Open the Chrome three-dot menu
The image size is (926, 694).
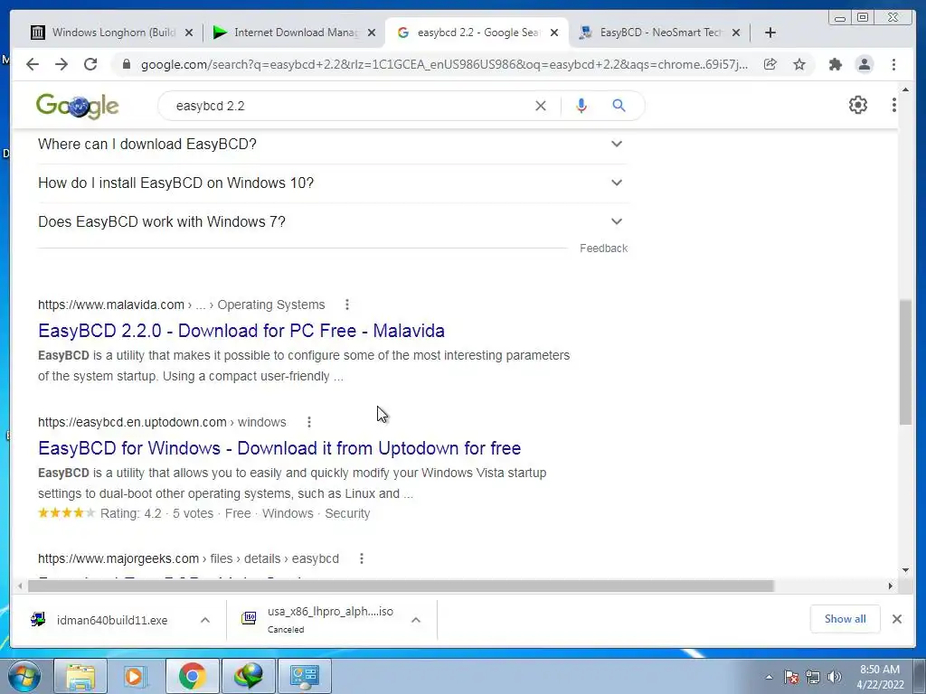pyautogui.click(x=893, y=64)
